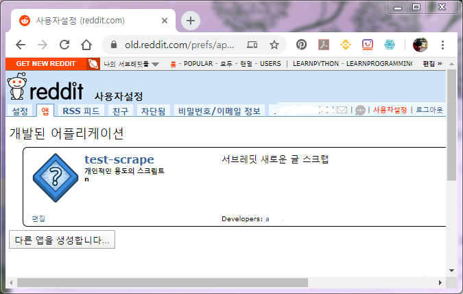The height and width of the screenshot is (294, 463).
Task: Open the purple smiley face extension icon
Action: [x=368, y=45]
